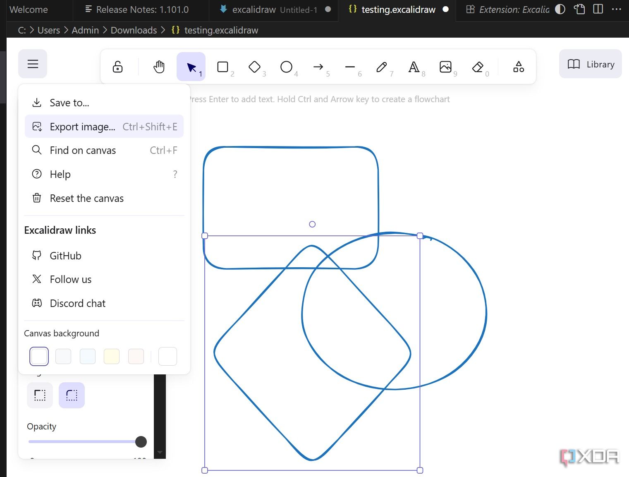The image size is (629, 477).
Task: Switch to testing.excalidraw tab
Action: click(x=398, y=10)
